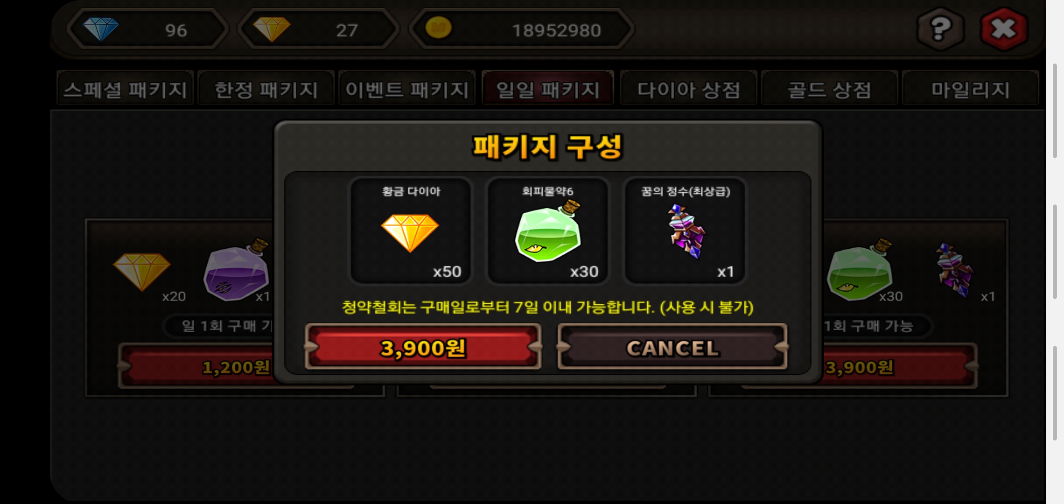Select the 일일 패키지 tab

coord(548,89)
